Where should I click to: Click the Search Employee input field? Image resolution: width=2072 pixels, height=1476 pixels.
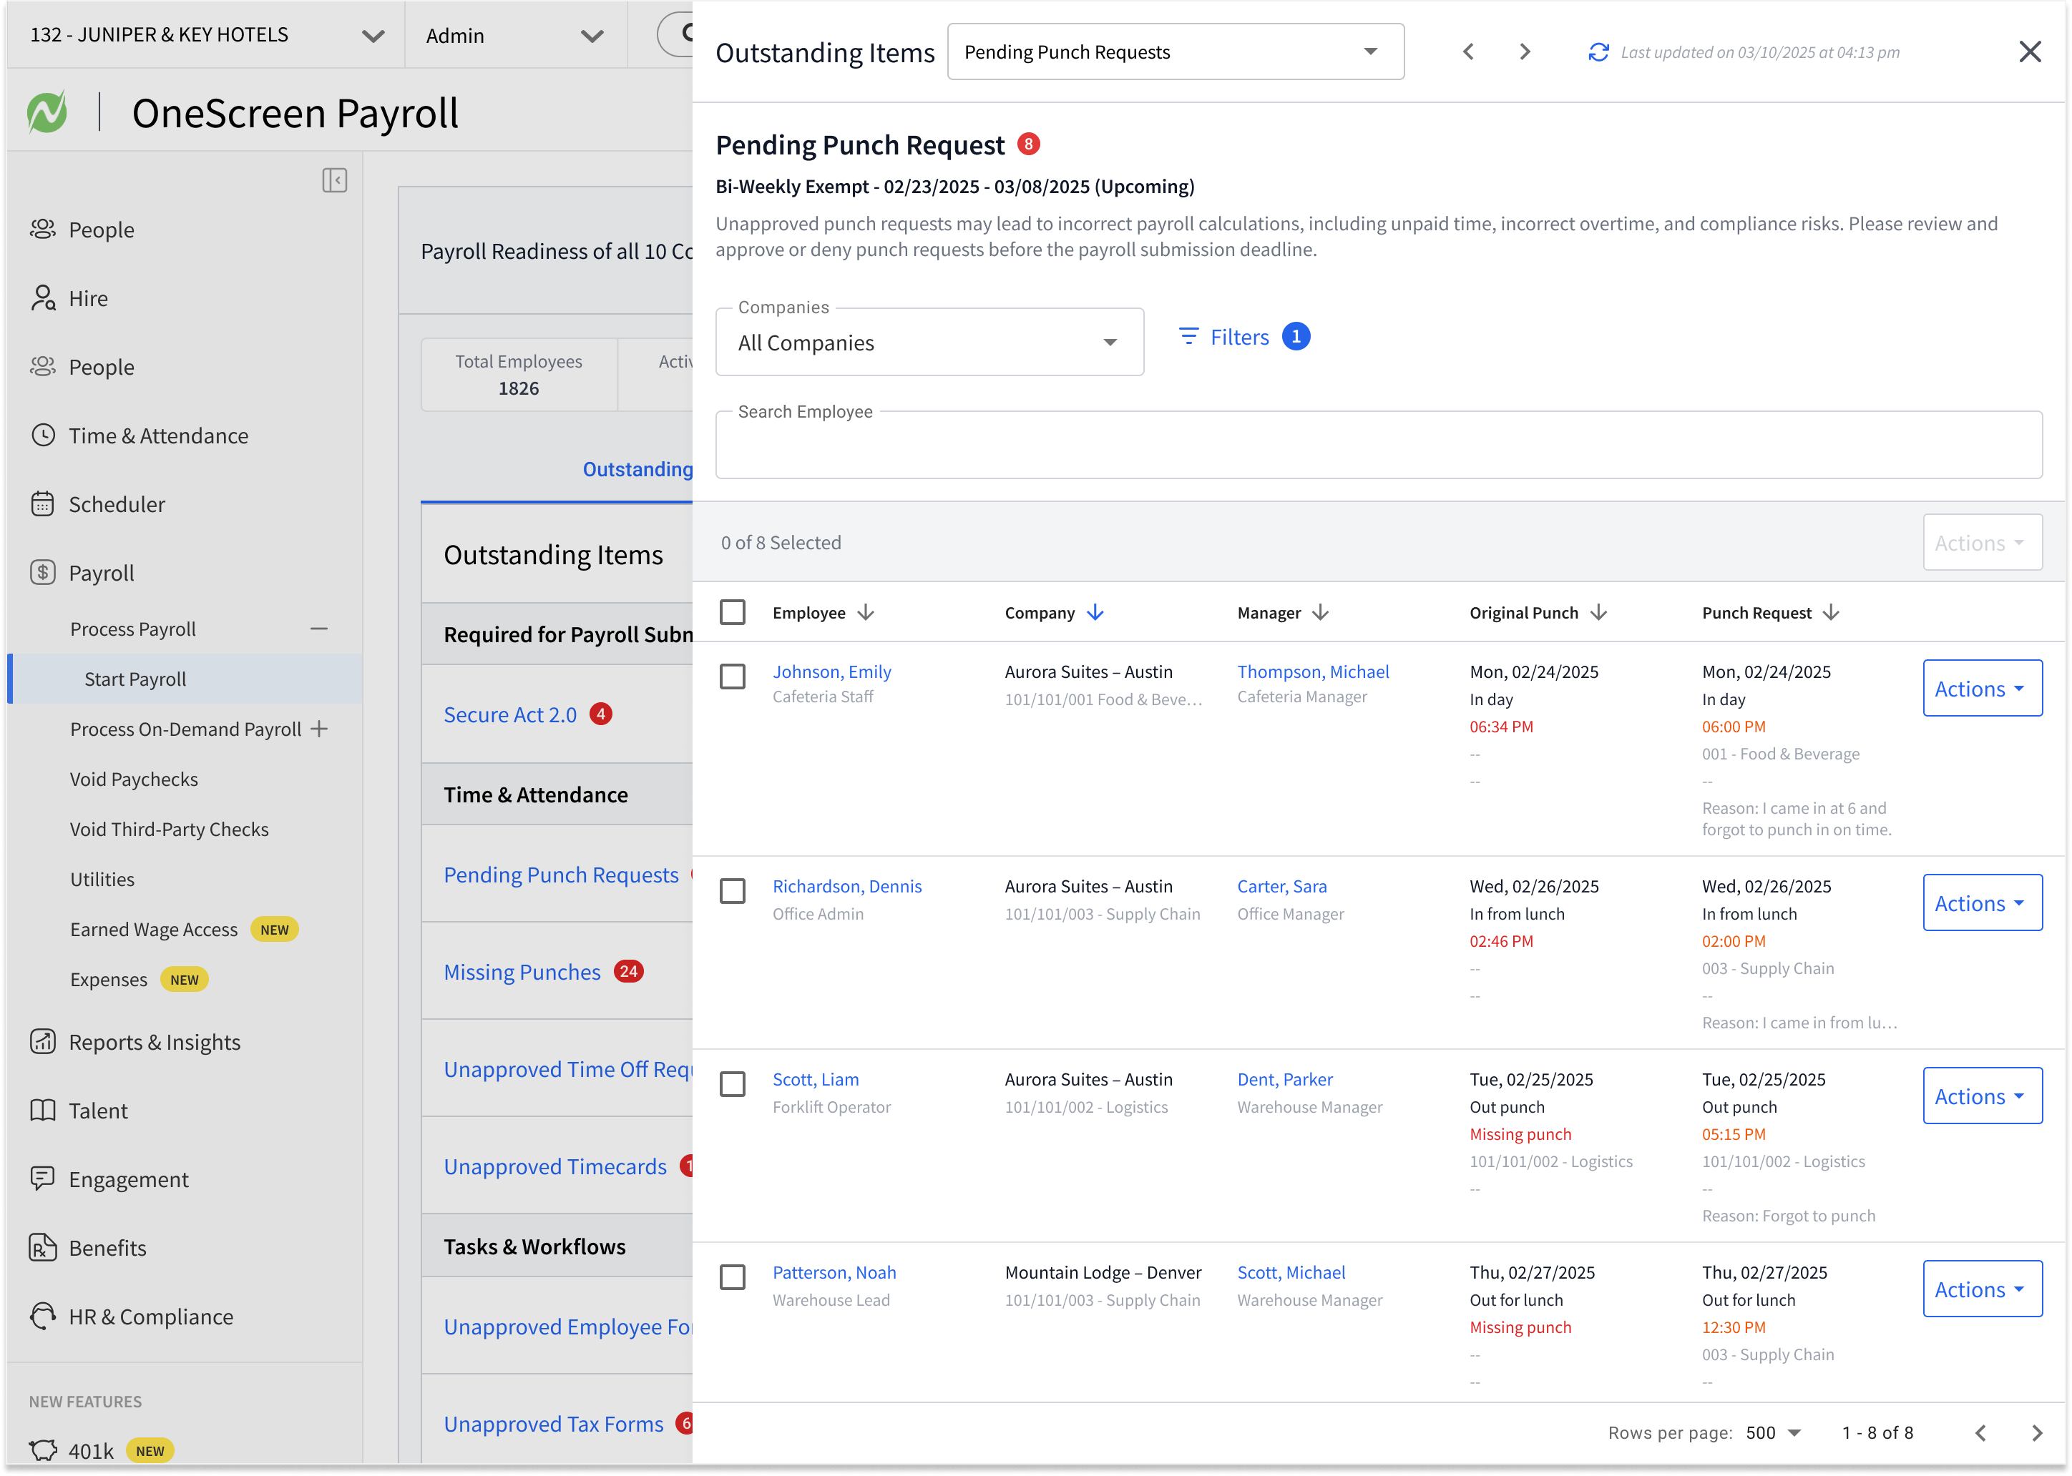coord(1378,444)
